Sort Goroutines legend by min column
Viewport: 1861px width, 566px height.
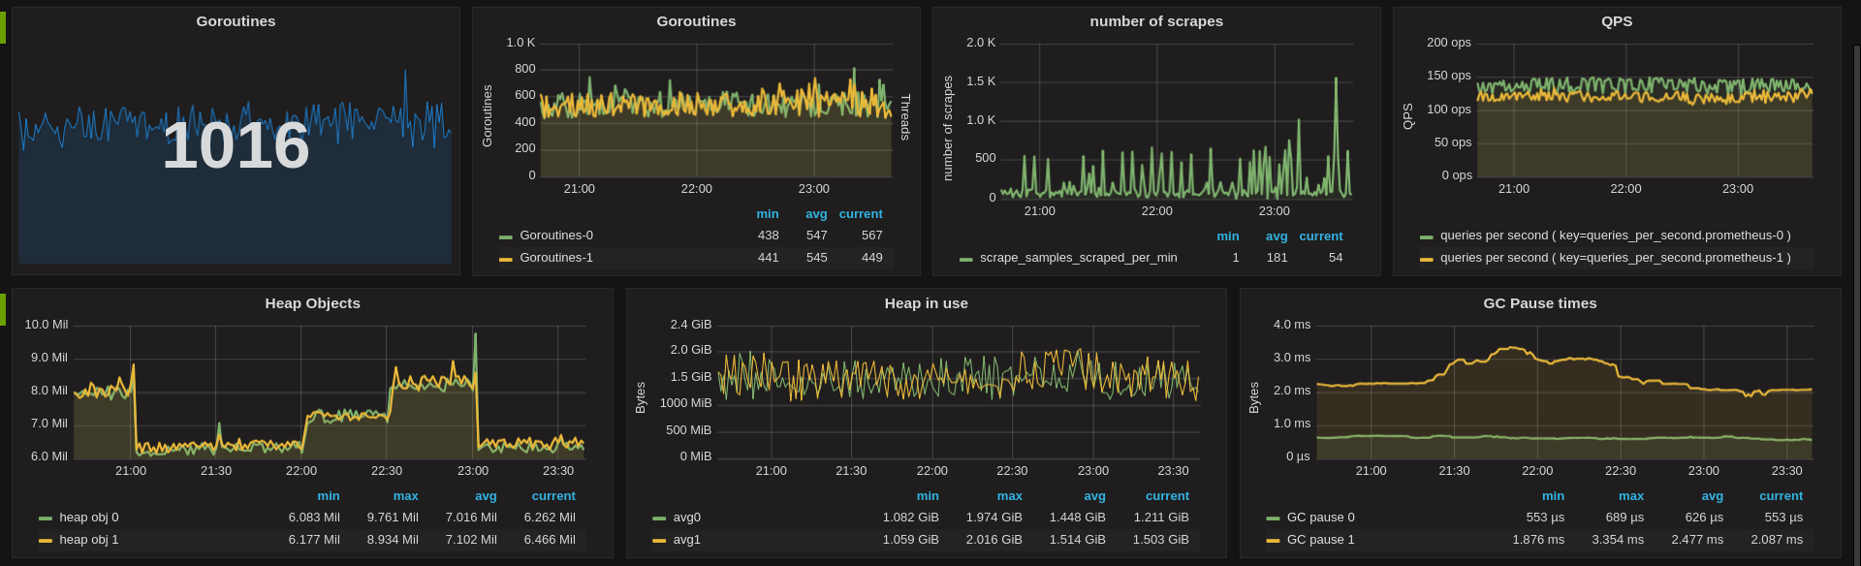(x=768, y=214)
